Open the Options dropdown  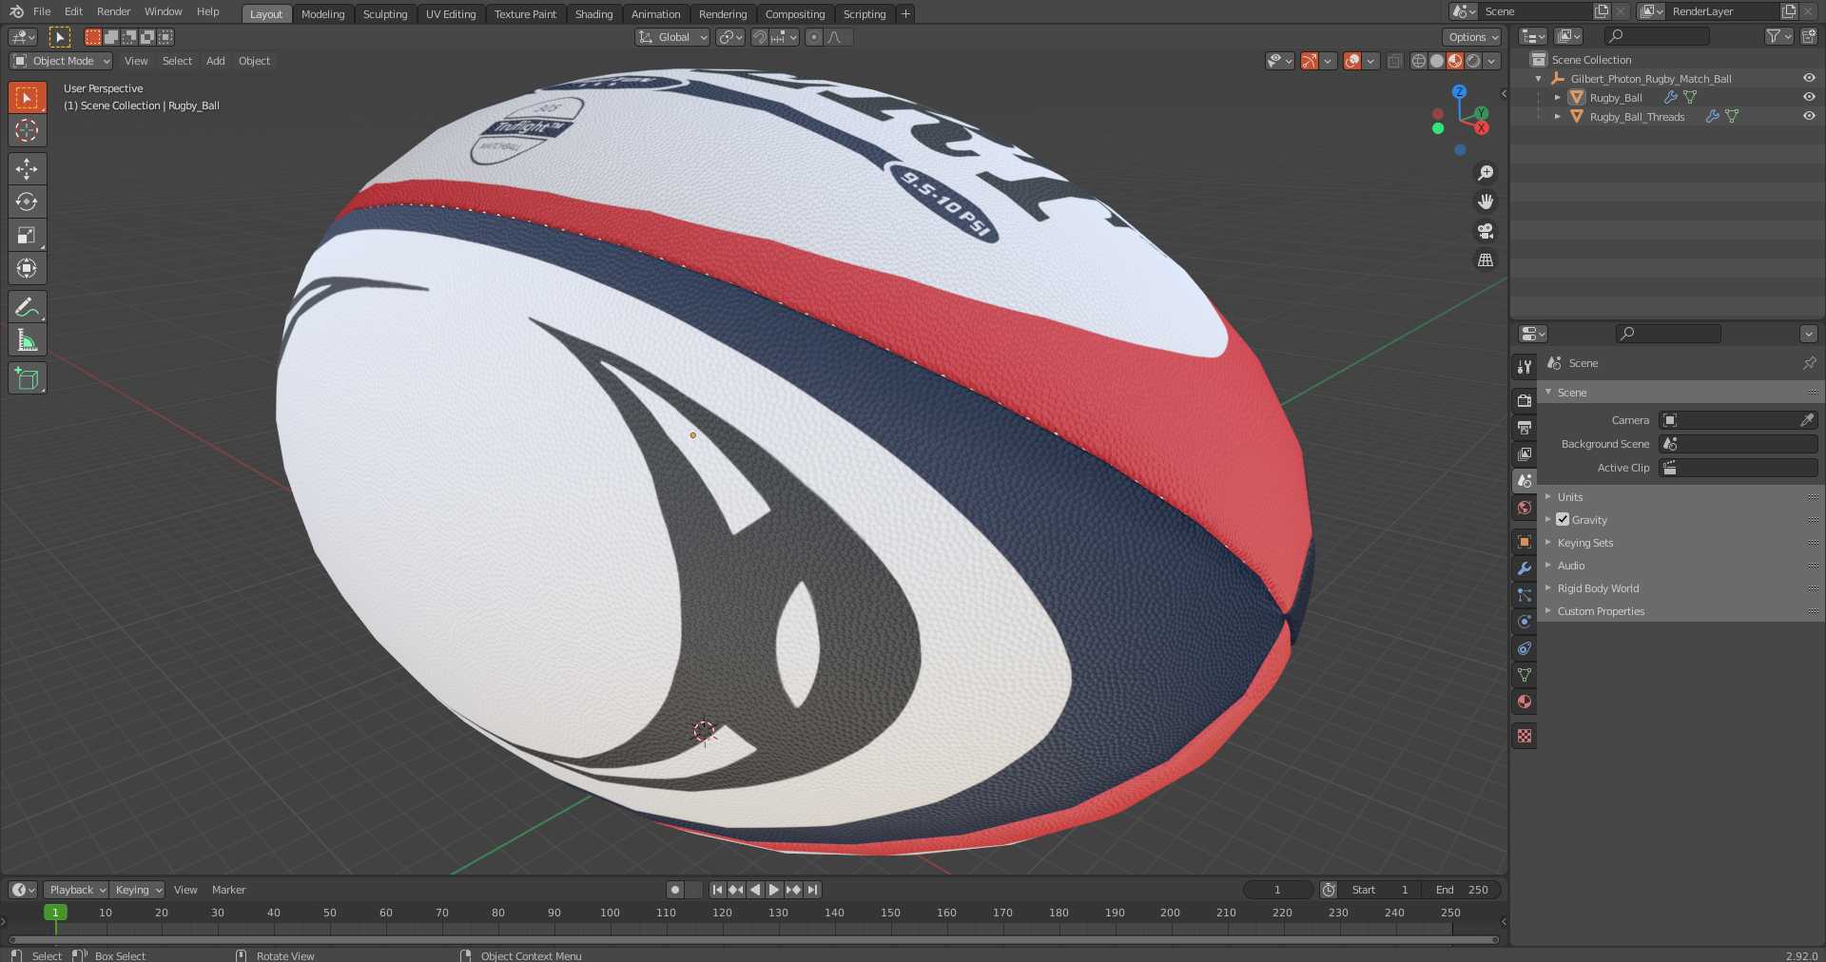(x=1471, y=37)
